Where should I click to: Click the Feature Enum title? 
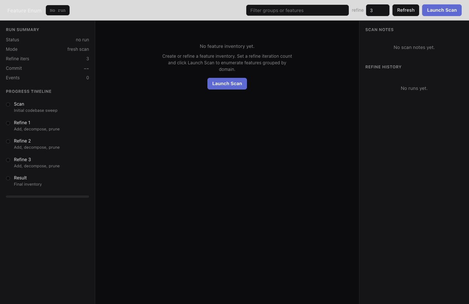pos(24,11)
